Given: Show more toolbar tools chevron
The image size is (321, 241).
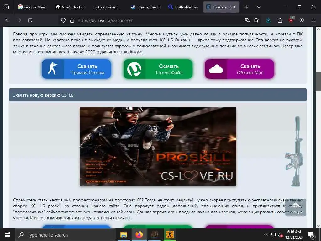Looking at the screenshot, I should pyautogui.click(x=302, y=20).
